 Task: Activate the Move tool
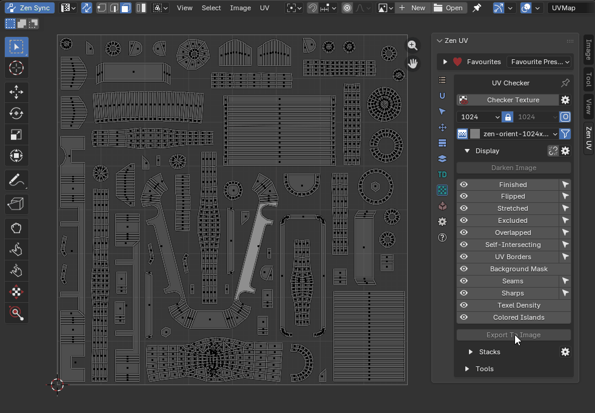(x=16, y=92)
